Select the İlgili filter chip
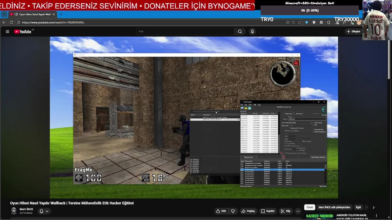 tap(358, 207)
